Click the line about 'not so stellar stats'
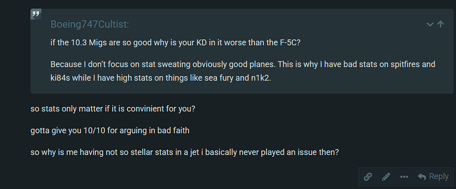456x189 pixels. [x=185, y=152]
